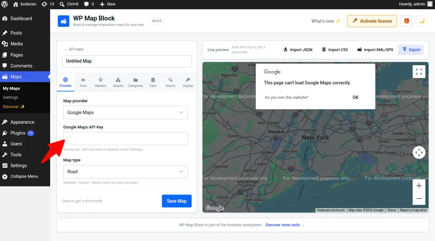This screenshot has width=435, height=241.
Task: Go to Dashboard in sidebar
Action: pyautogui.click(x=25, y=19)
